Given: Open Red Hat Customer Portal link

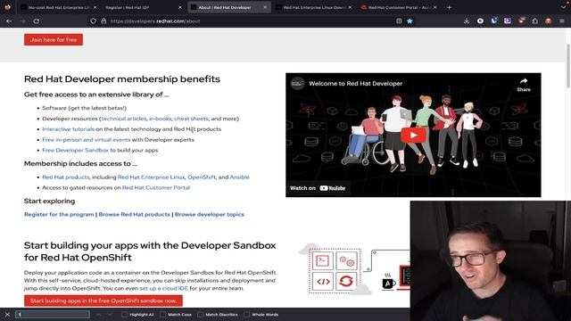Looking at the screenshot, I should pyautogui.click(x=156, y=188).
